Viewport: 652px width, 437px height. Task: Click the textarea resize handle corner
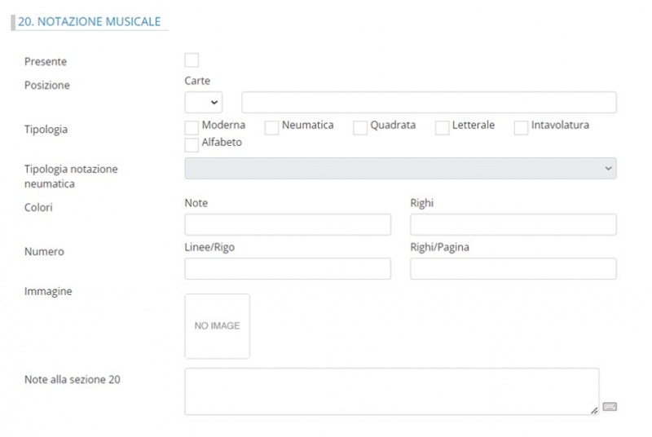pyautogui.click(x=594, y=410)
